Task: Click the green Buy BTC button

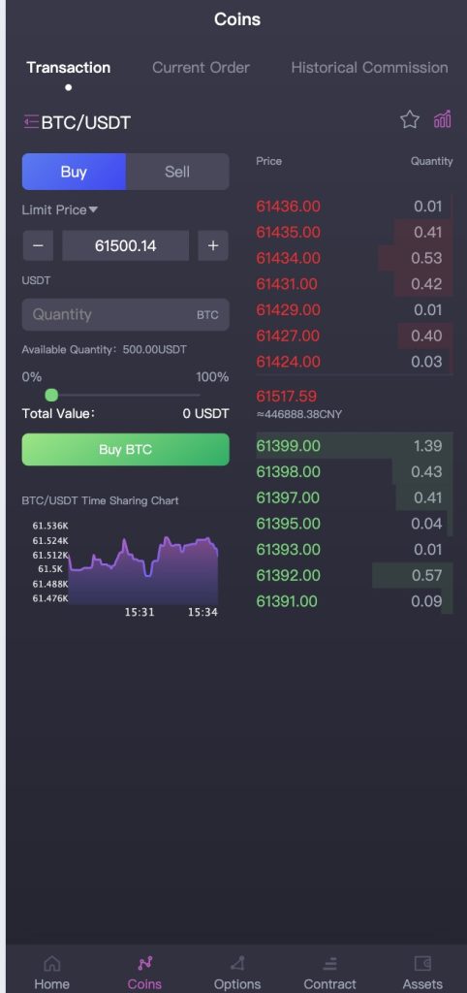Action: 125,450
